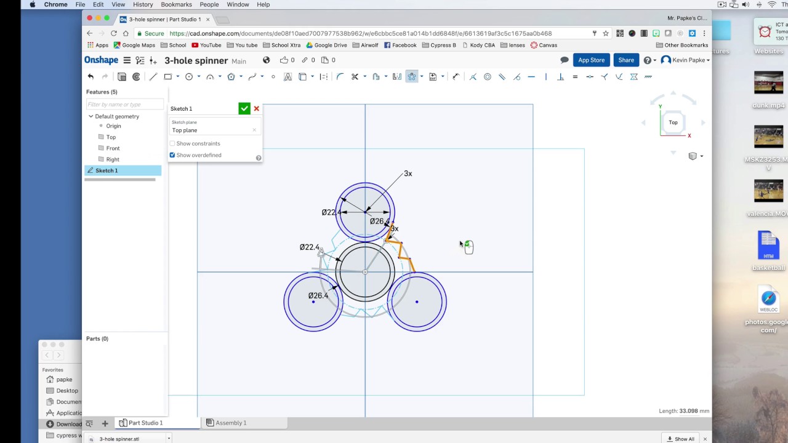Screen dimensions: 788x443
Task: Select the Revolve tool
Action: tap(137, 77)
